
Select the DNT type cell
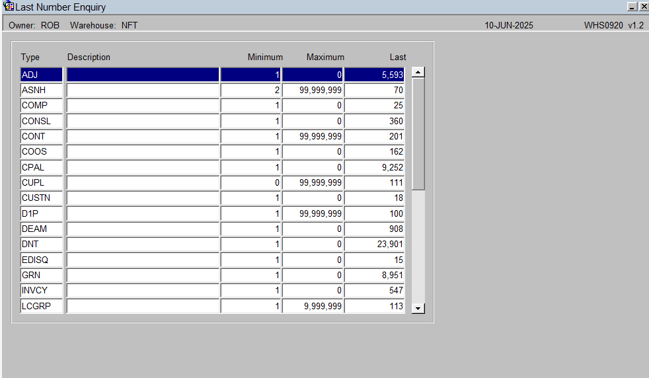[42, 245]
